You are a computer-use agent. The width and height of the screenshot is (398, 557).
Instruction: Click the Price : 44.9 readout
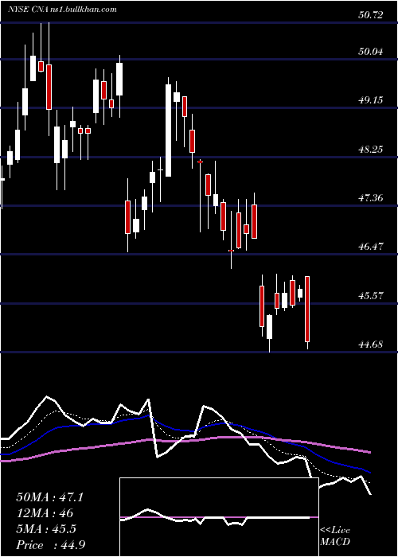(50, 545)
